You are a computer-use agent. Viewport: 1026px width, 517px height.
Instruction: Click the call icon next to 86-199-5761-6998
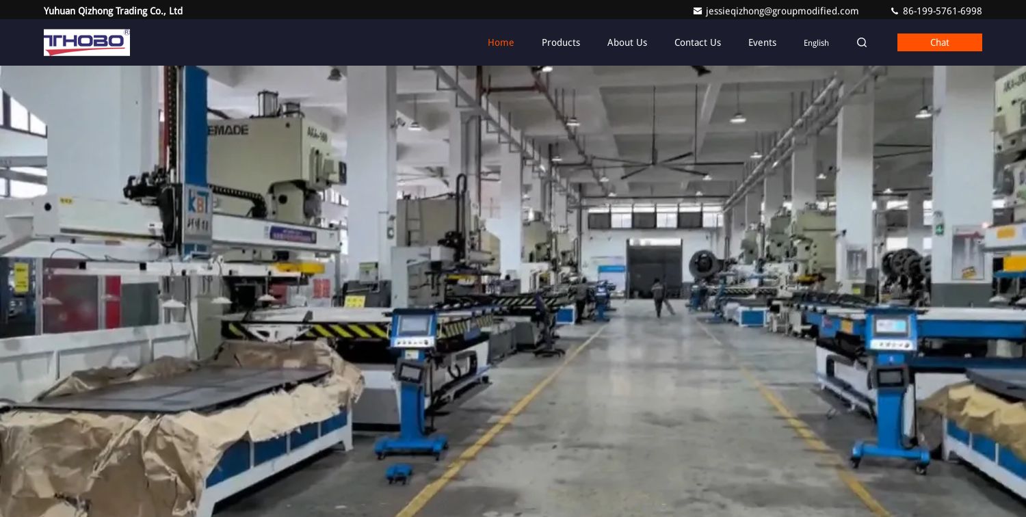click(895, 10)
